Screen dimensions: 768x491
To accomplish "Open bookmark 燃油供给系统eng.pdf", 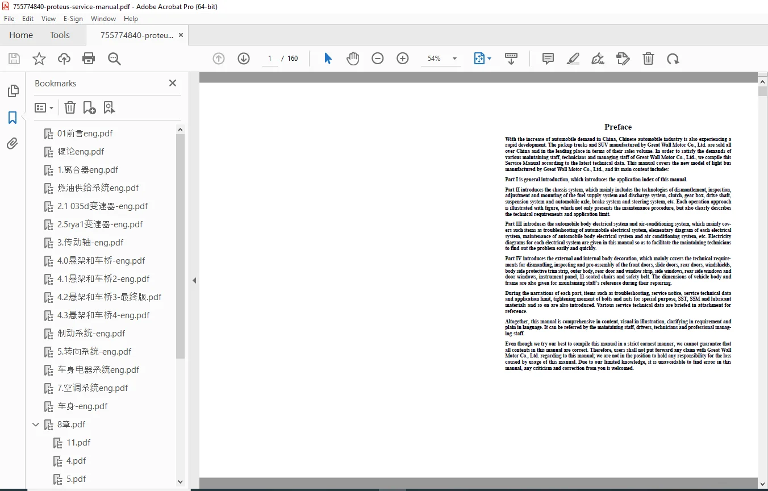I will (98, 188).
